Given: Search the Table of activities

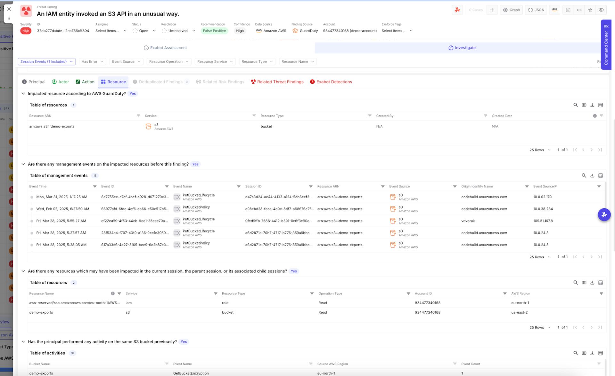Looking at the screenshot, I should [576, 353].
